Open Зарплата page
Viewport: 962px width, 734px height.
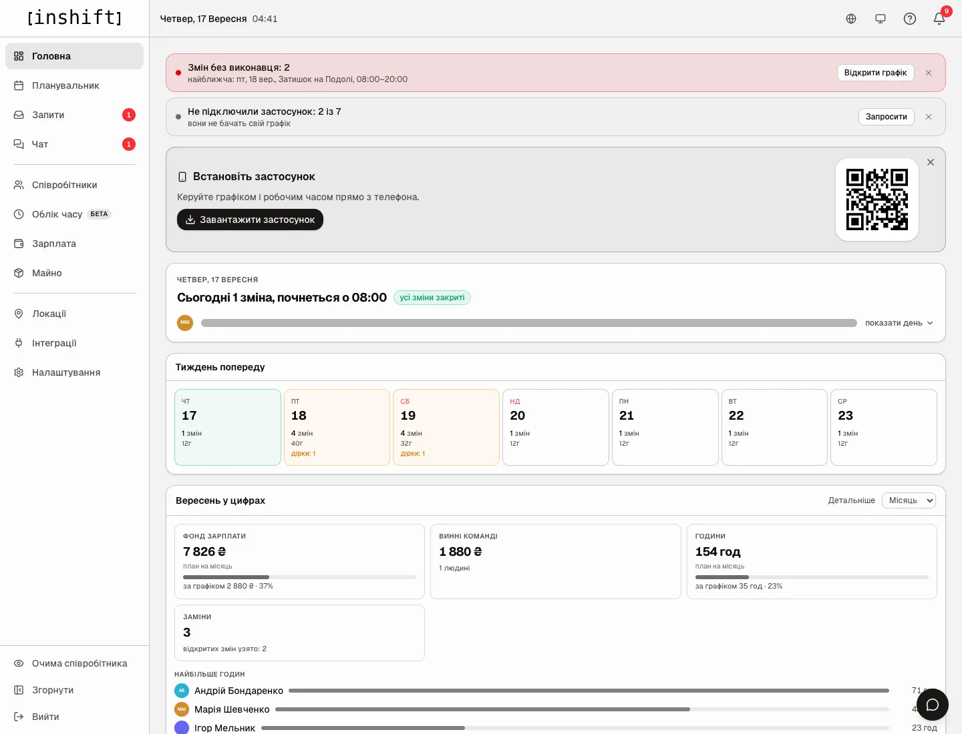pos(74,244)
